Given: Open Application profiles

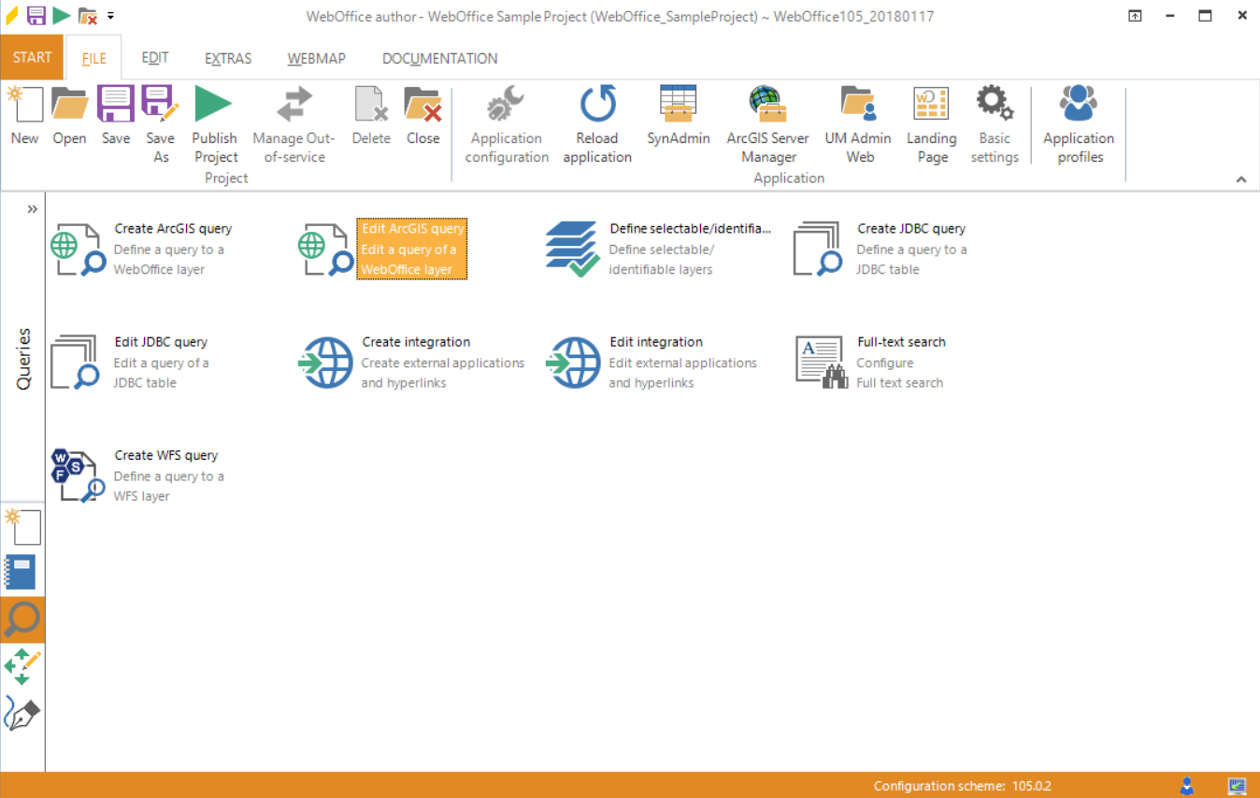Looking at the screenshot, I should (1079, 104).
